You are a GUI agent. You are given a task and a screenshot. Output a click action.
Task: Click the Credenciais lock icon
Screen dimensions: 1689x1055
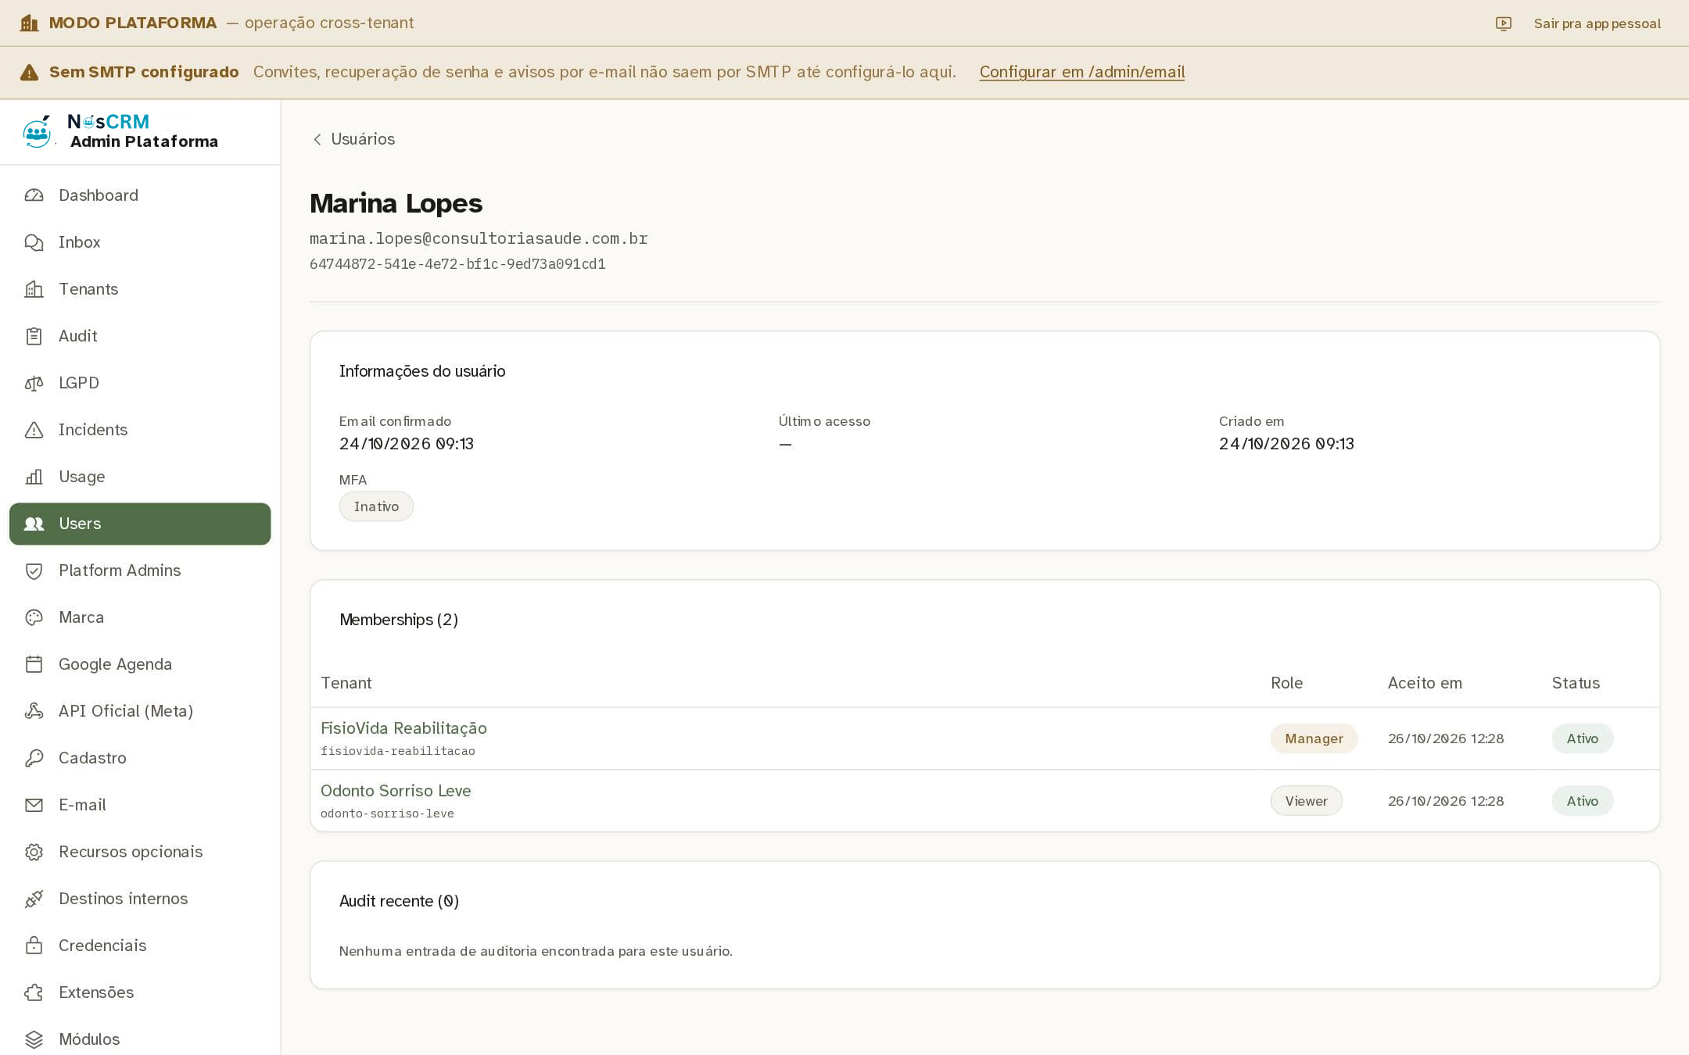[x=34, y=946]
